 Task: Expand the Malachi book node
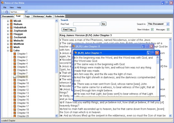pyautogui.click(x=8, y=41)
